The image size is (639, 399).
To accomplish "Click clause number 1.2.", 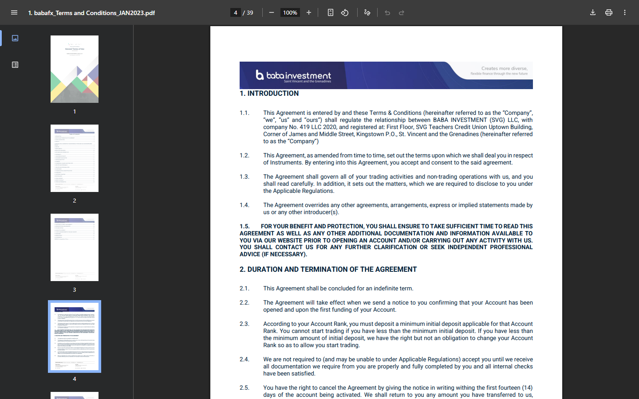I will 245,156.
